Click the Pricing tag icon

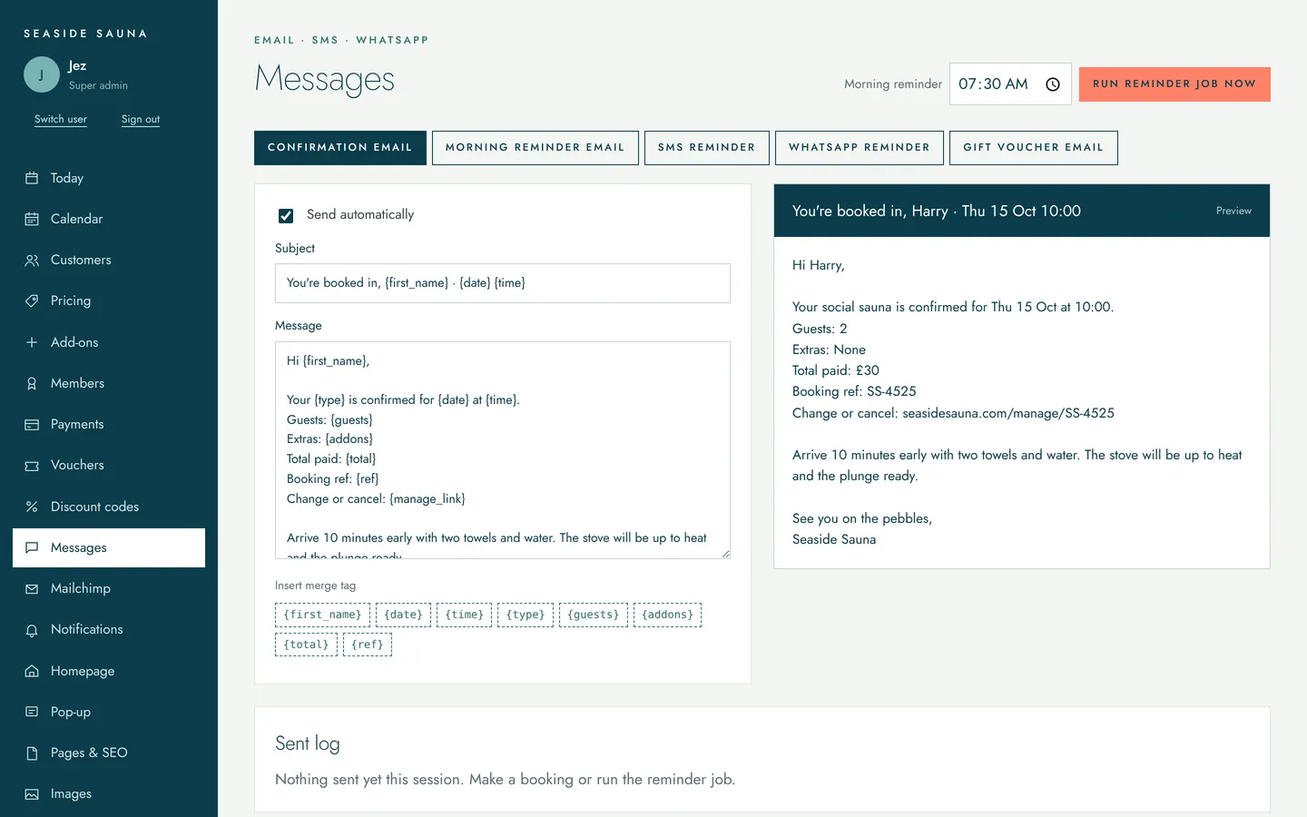point(32,300)
